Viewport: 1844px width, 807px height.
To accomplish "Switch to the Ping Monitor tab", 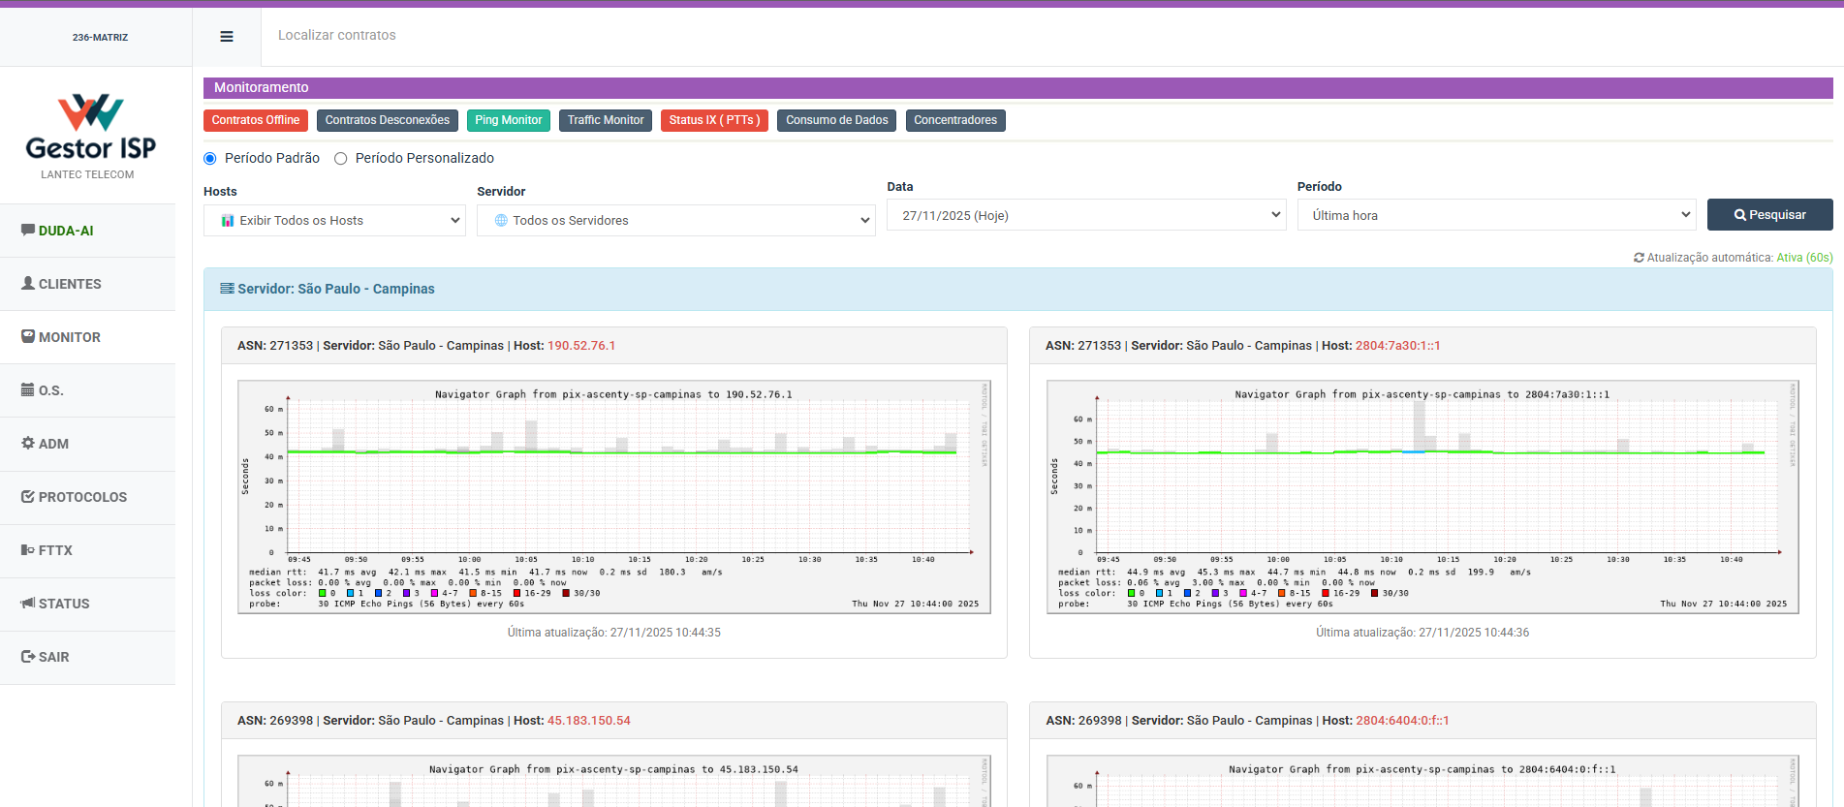I will coord(508,120).
